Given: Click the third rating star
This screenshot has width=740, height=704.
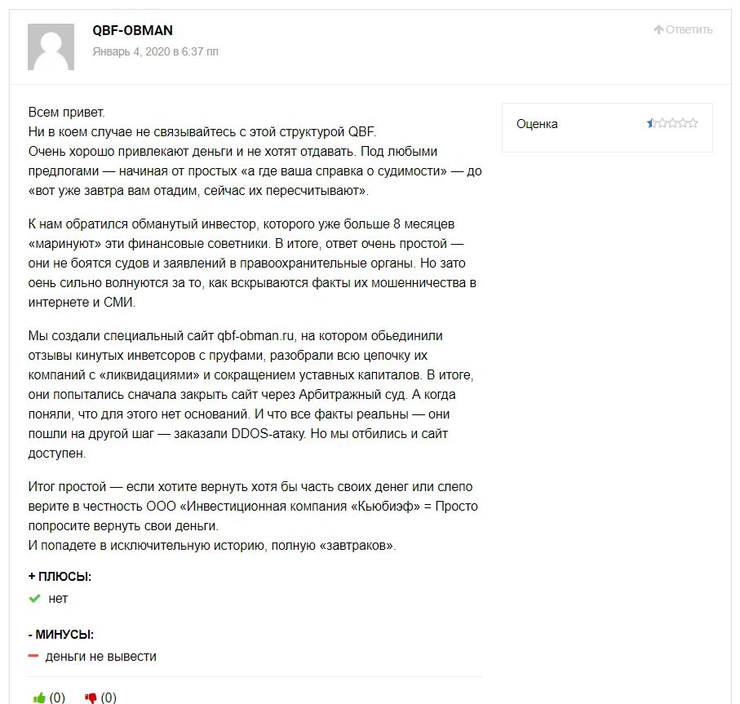Looking at the screenshot, I should pyautogui.click(x=672, y=124).
